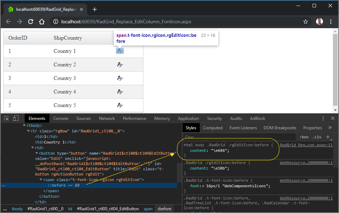Add a new style rule with plus icon
Screen dimensions: 339x213
click(328, 137)
